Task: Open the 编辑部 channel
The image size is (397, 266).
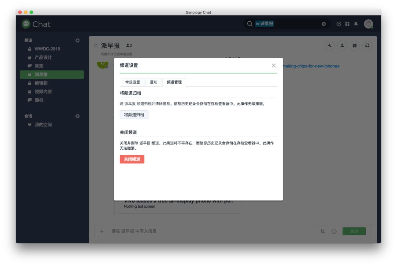Action: click(x=52, y=83)
